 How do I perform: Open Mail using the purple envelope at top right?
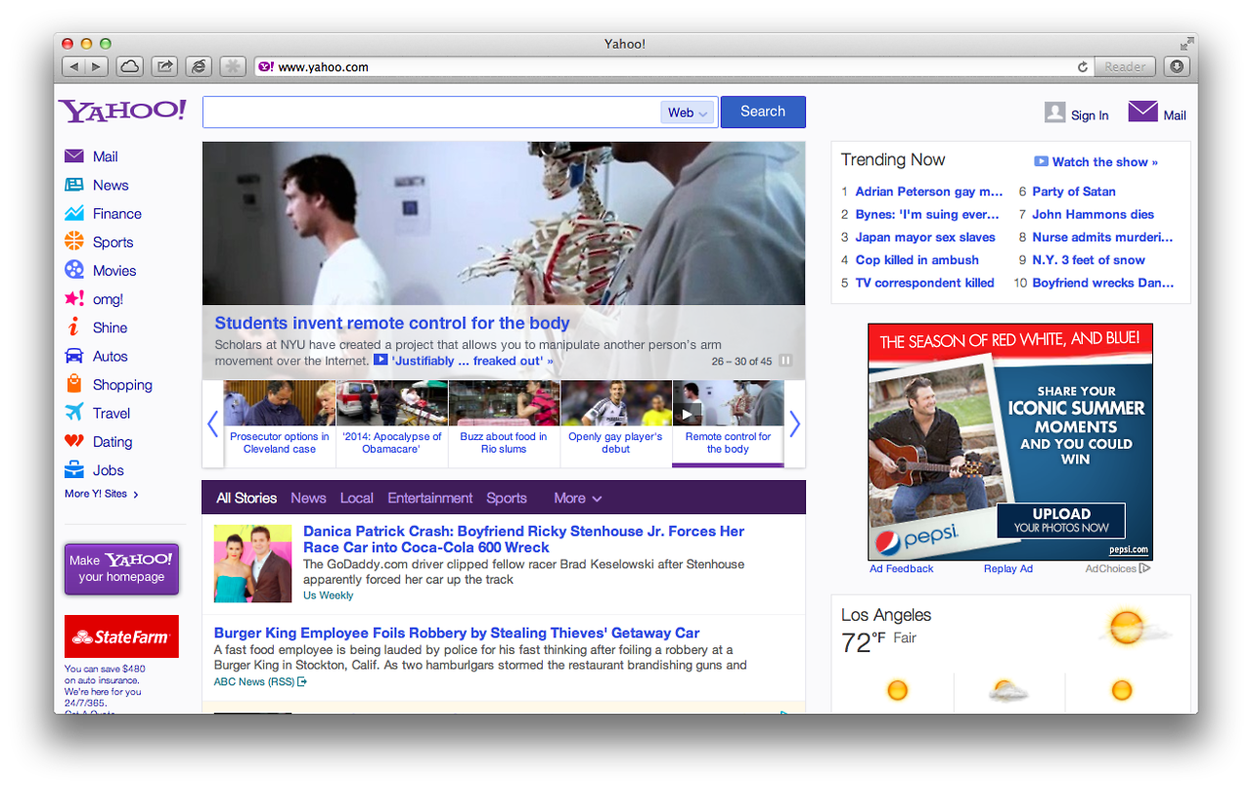pyautogui.click(x=1141, y=110)
